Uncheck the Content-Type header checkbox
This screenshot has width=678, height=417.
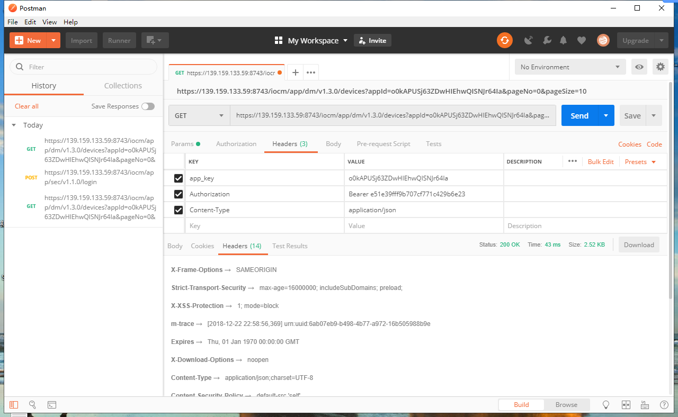coord(179,210)
